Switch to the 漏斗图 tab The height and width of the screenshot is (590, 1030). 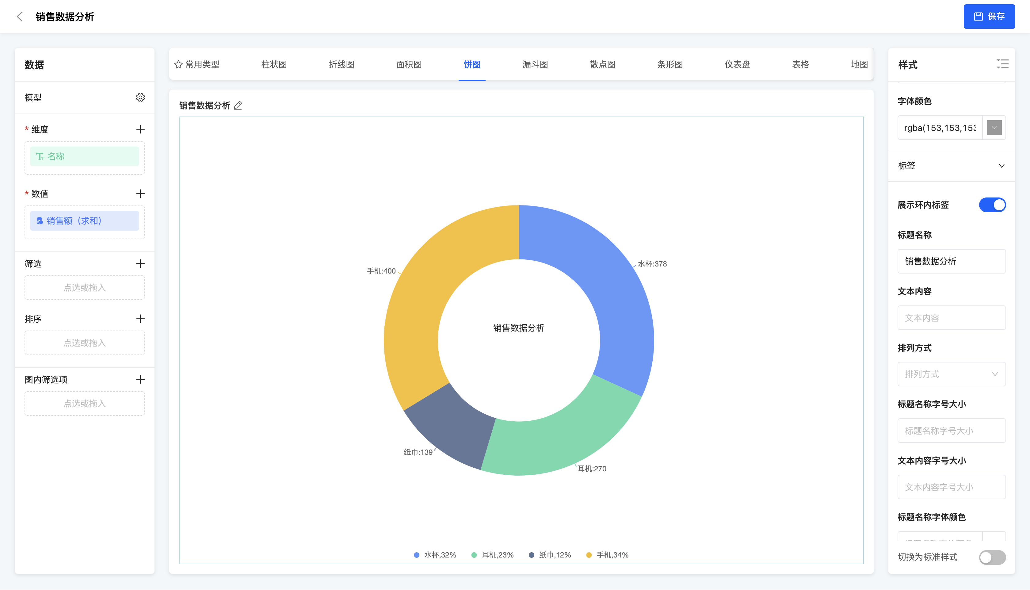(535, 64)
